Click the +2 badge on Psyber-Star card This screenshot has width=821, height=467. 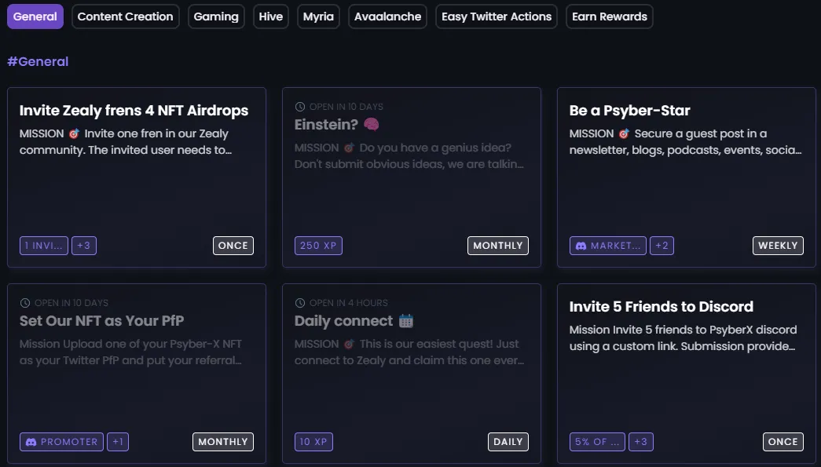662,246
